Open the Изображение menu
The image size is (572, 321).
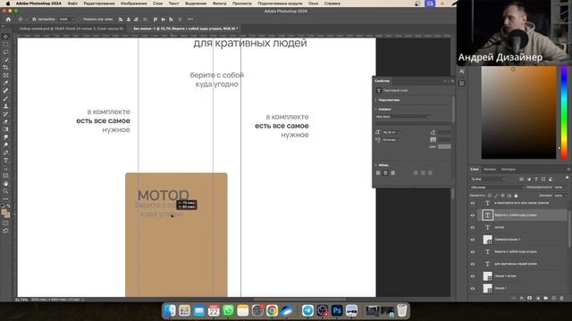(133, 4)
